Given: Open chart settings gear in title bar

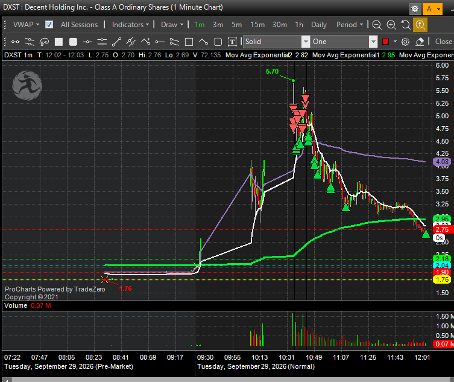Looking at the screenshot, I should 415,9.
